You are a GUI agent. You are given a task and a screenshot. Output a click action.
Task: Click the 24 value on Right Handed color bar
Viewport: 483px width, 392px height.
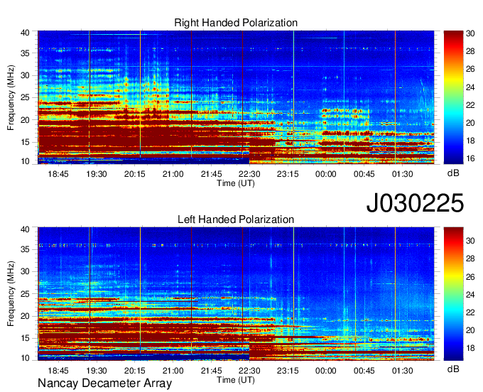(470, 87)
